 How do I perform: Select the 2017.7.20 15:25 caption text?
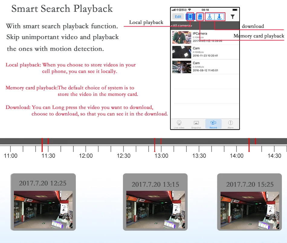250,184
